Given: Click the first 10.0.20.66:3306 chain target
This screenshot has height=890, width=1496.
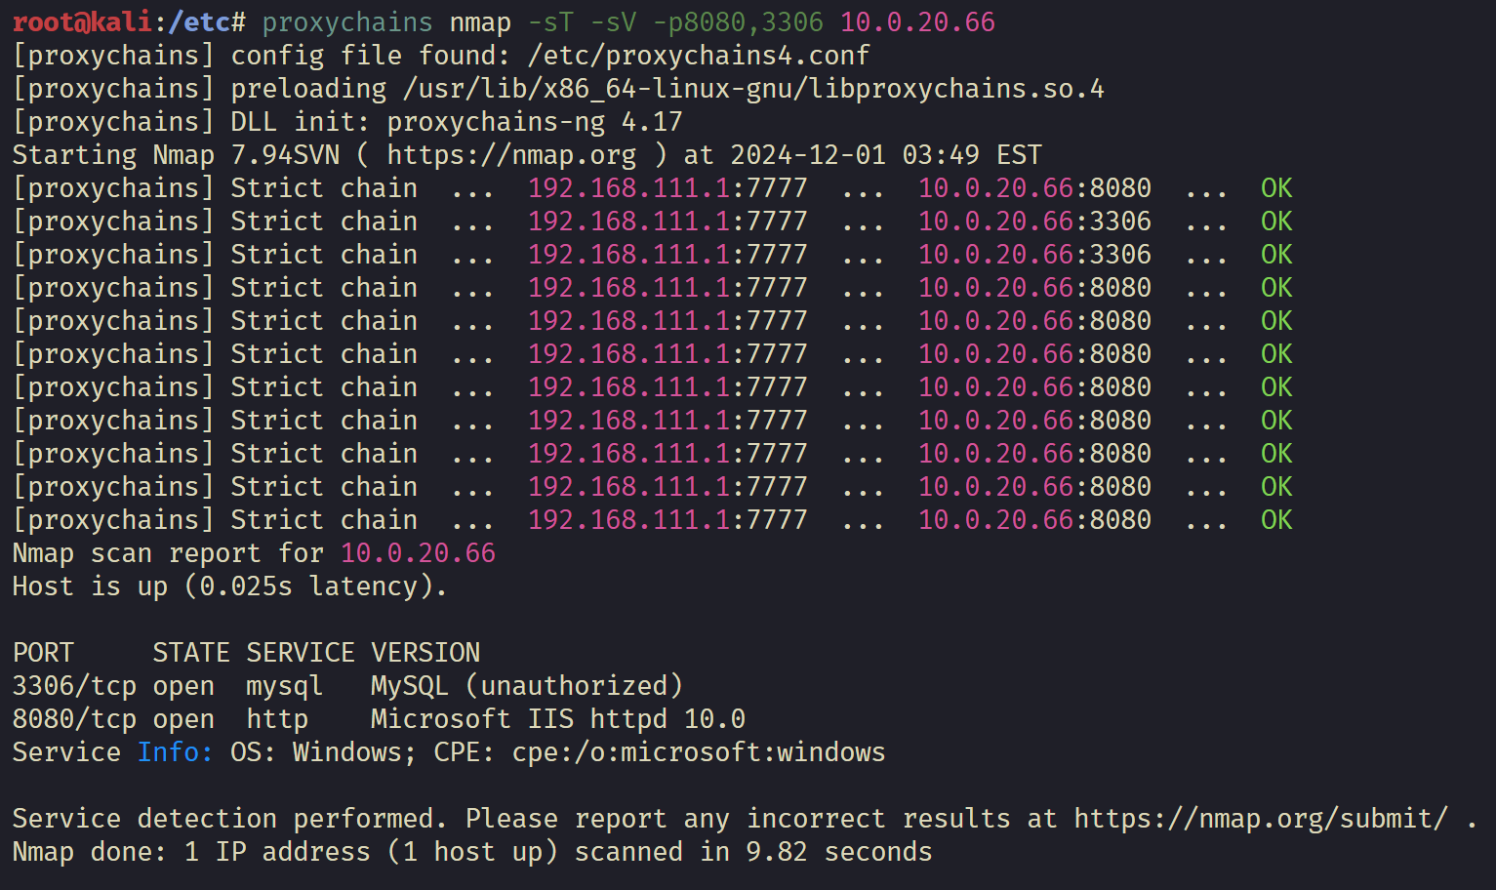Looking at the screenshot, I should (1034, 222).
